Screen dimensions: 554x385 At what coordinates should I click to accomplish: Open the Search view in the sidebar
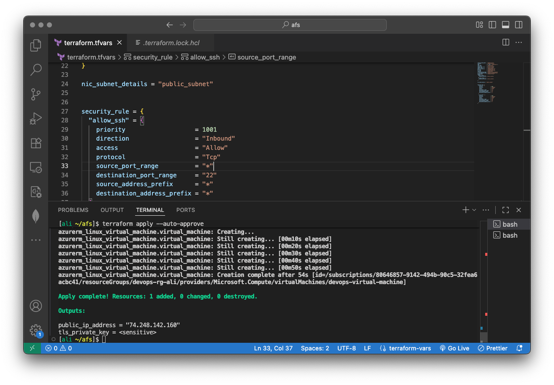pos(36,70)
